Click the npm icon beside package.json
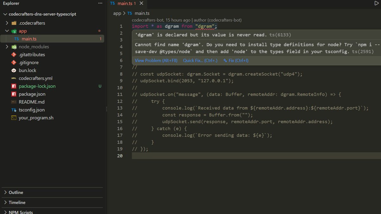381x214 pixels. [14, 94]
